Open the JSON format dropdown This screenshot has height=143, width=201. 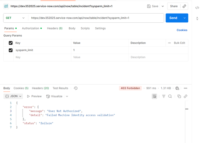(x=13, y=96)
